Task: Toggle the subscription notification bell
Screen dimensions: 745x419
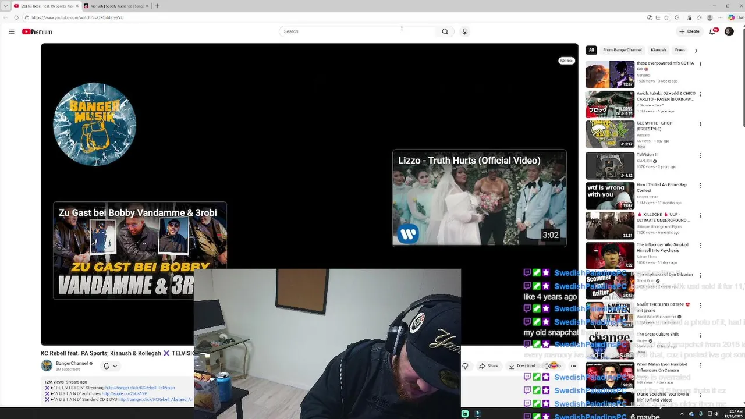Action: pyautogui.click(x=106, y=366)
